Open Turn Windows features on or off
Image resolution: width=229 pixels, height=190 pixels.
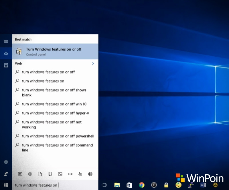55,51
